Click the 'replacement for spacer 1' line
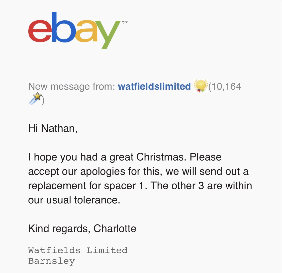This screenshot has height=273, width=282. [140, 186]
